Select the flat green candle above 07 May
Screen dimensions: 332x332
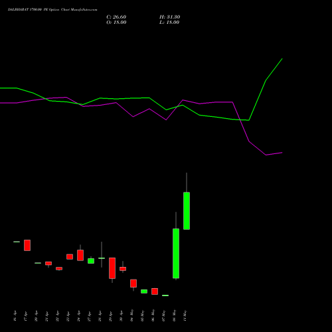[x=165, y=295]
